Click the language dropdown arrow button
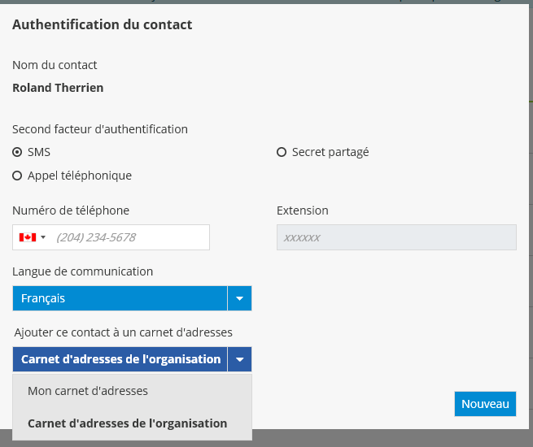This screenshot has height=447, width=533. [239, 298]
